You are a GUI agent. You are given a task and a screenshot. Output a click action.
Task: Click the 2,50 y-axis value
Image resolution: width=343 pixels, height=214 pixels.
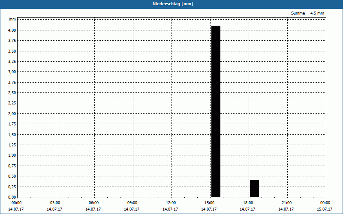(12, 92)
